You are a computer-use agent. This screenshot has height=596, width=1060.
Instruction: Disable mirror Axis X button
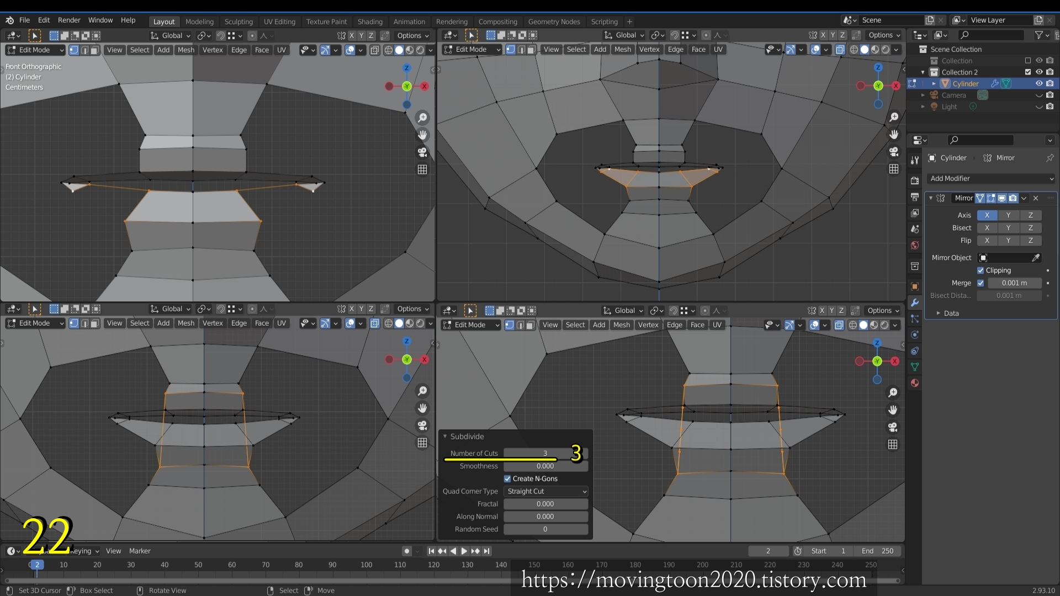[987, 215]
